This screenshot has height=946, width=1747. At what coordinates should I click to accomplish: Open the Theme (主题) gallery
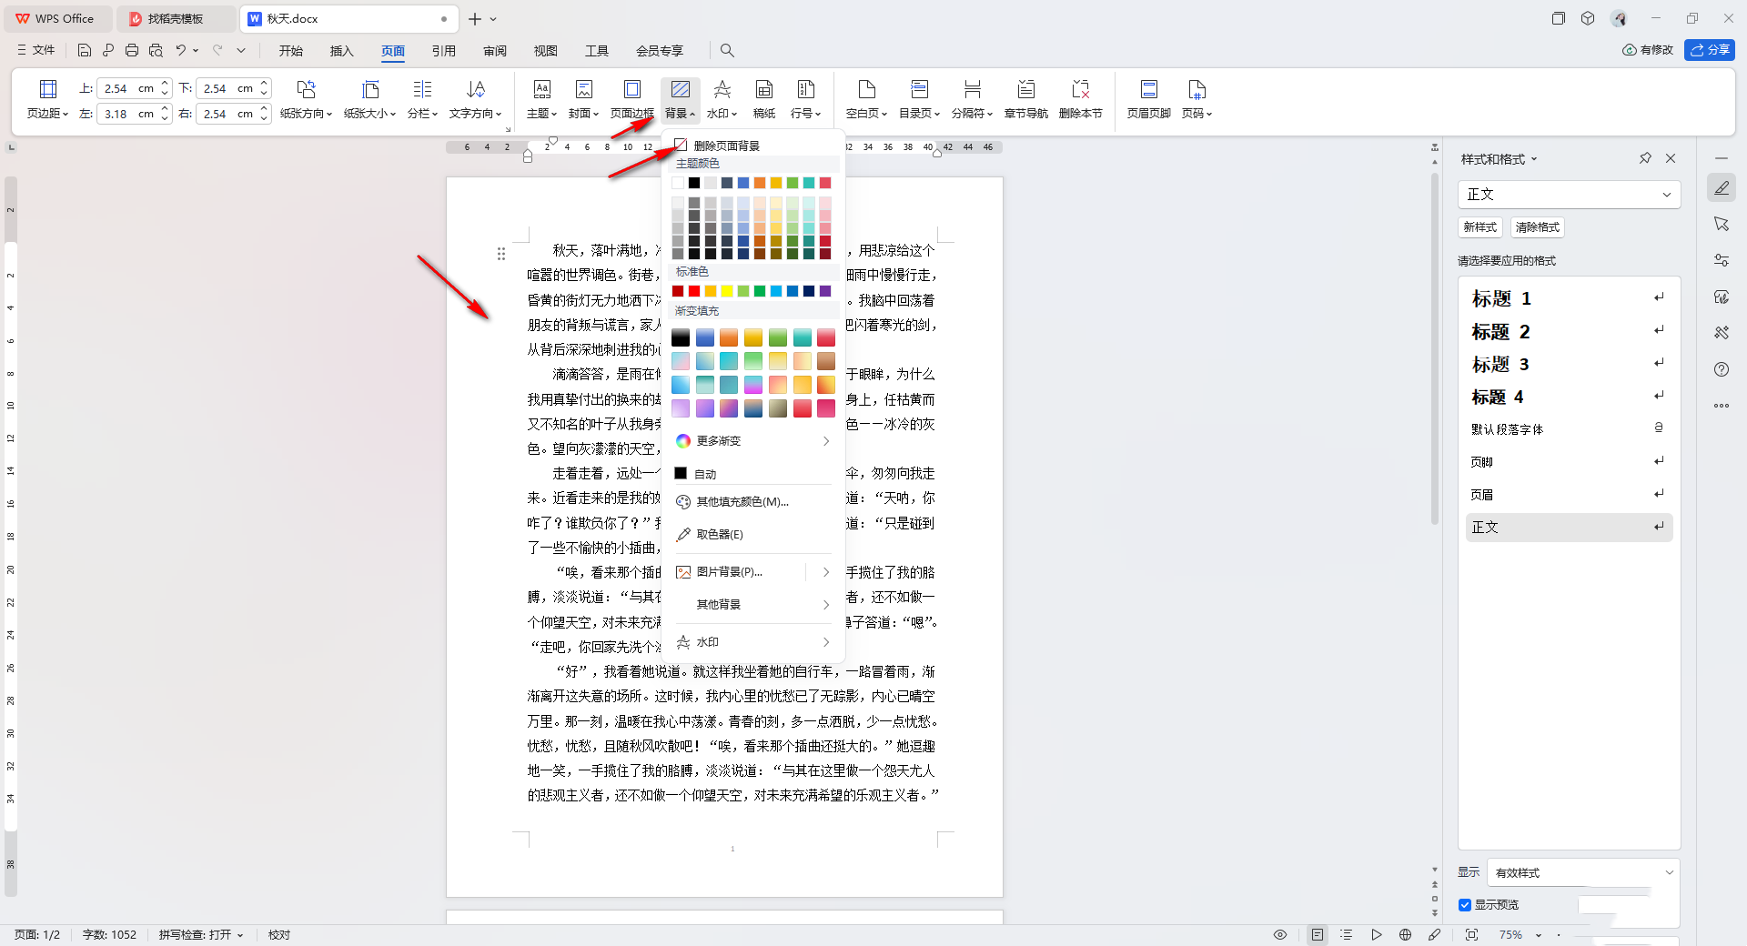[541, 99]
